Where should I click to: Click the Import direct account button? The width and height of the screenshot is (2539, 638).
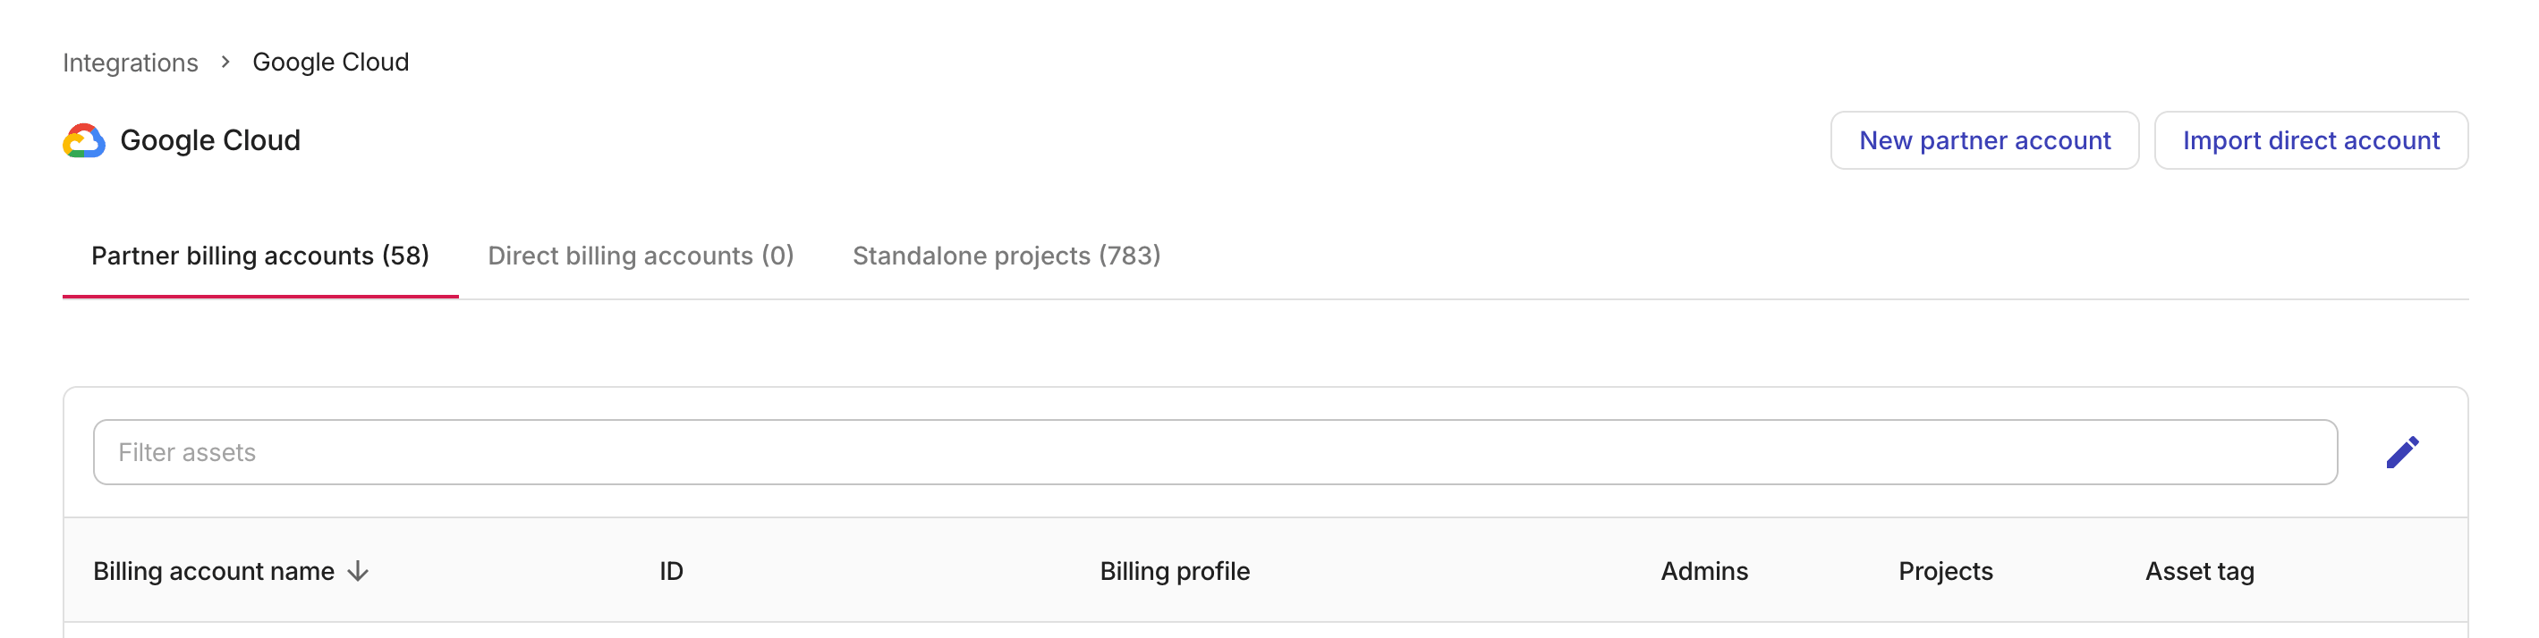coord(2312,139)
